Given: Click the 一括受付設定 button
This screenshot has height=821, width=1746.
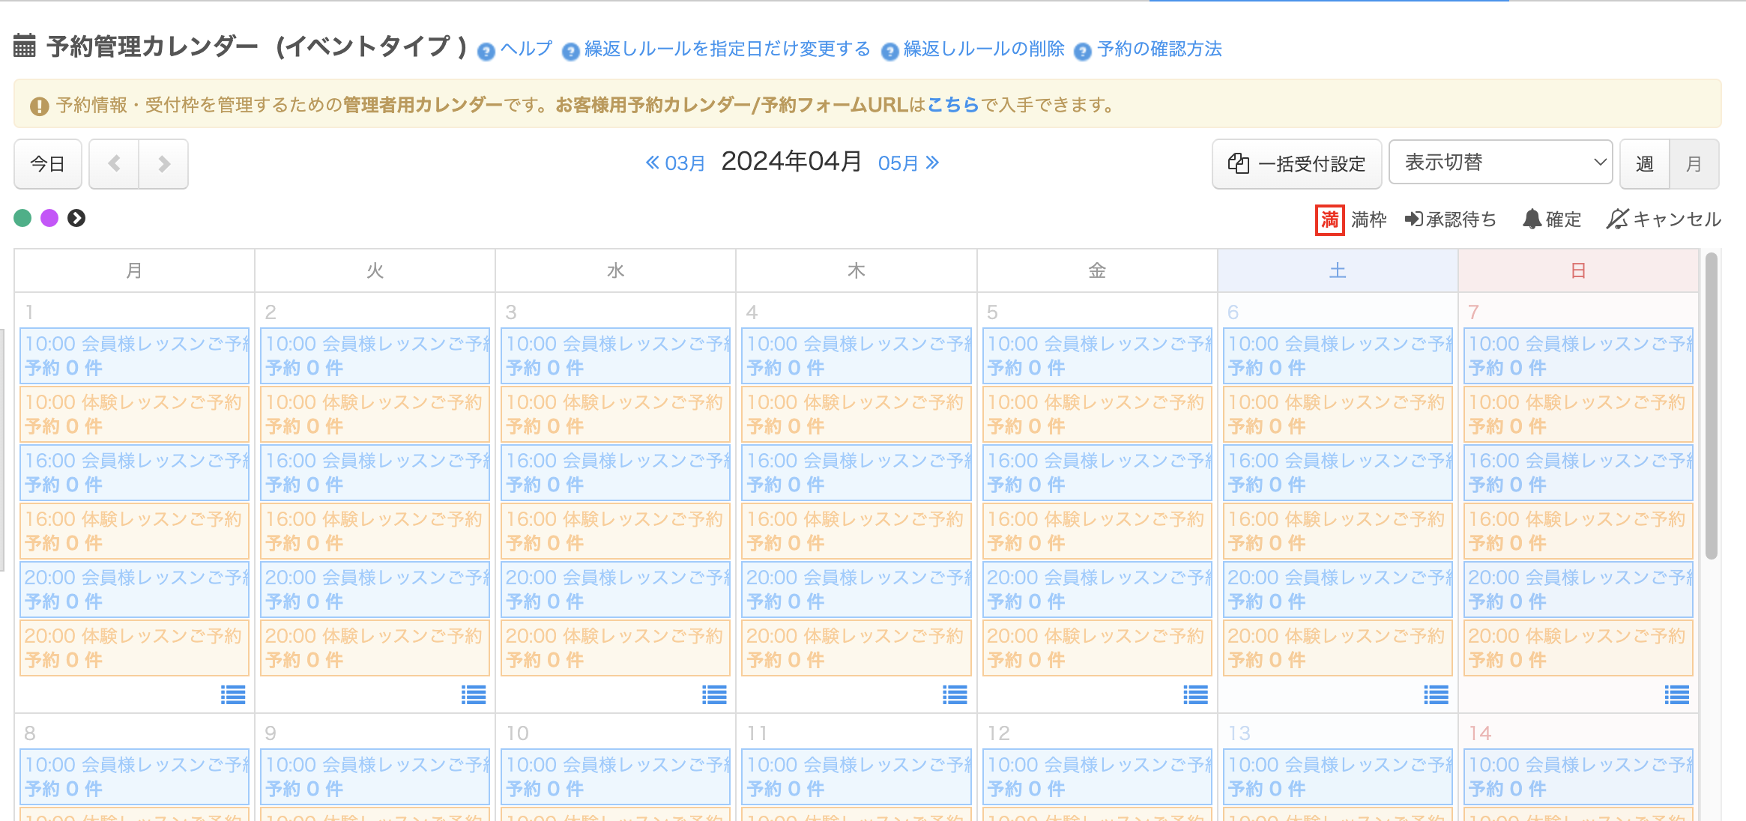Looking at the screenshot, I should (1296, 164).
